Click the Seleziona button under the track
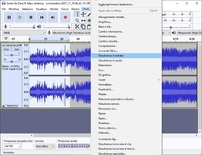The height and width of the screenshot is (155, 202). click(x=12, y=106)
